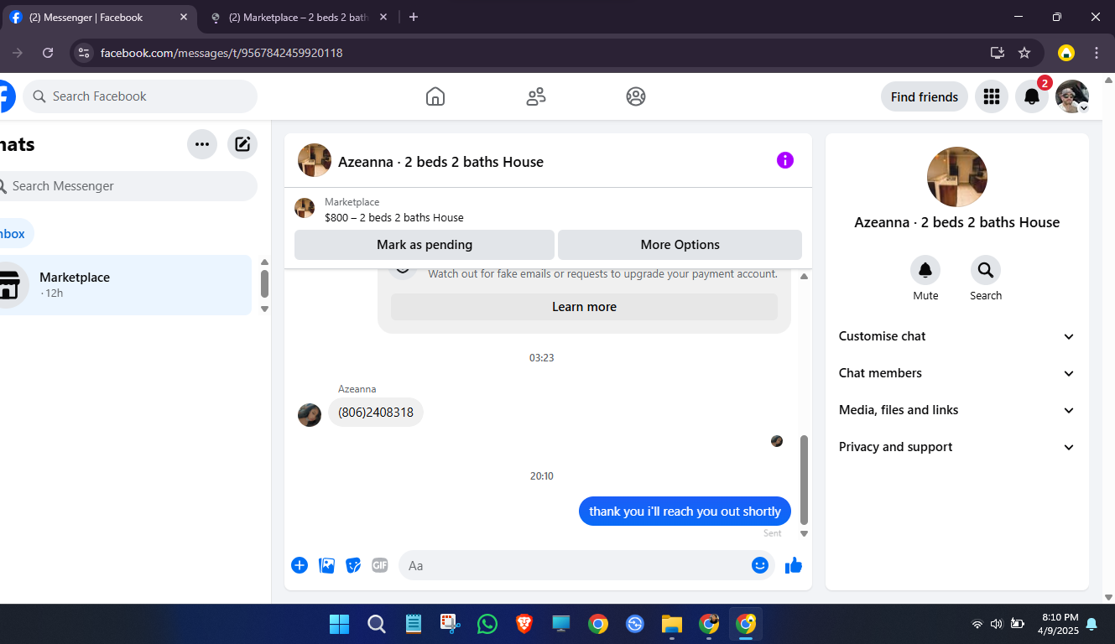Select the phone number message (806)2408318

pyautogui.click(x=376, y=413)
